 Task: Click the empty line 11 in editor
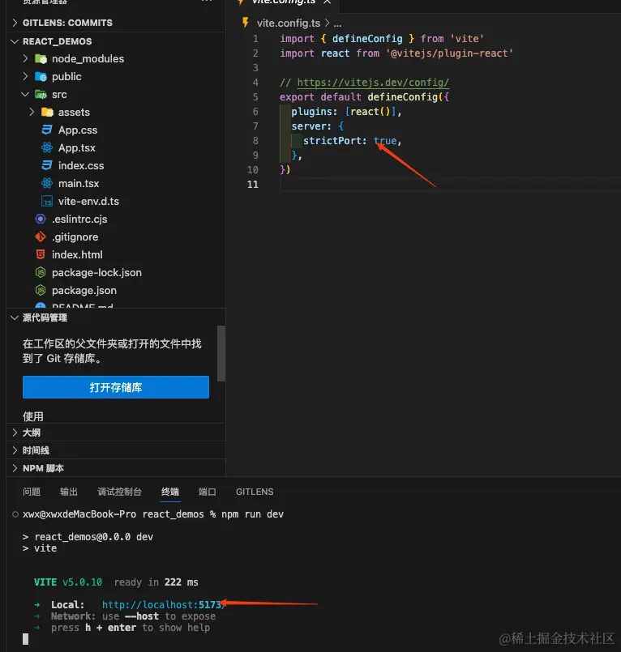(449, 184)
